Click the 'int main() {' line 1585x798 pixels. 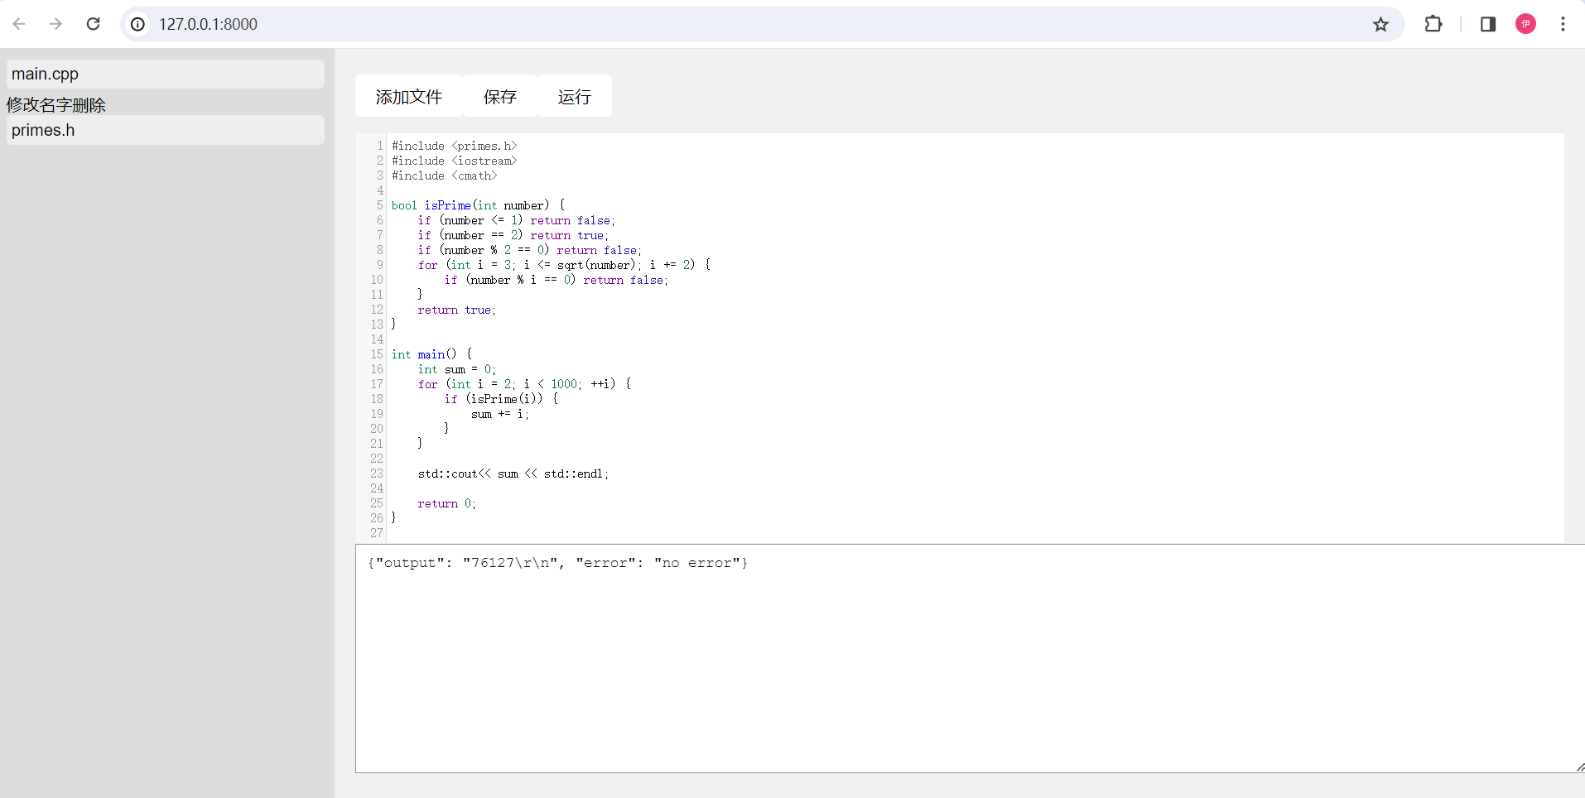pyautogui.click(x=431, y=354)
